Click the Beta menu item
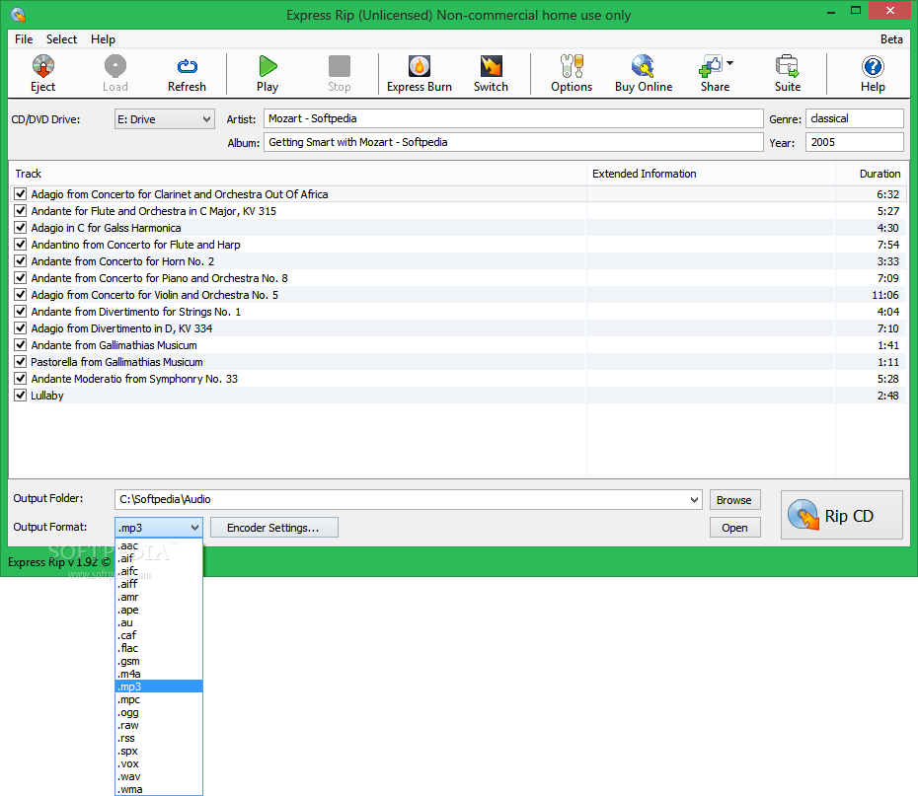Screen dimensions: 918x796 [x=891, y=39]
